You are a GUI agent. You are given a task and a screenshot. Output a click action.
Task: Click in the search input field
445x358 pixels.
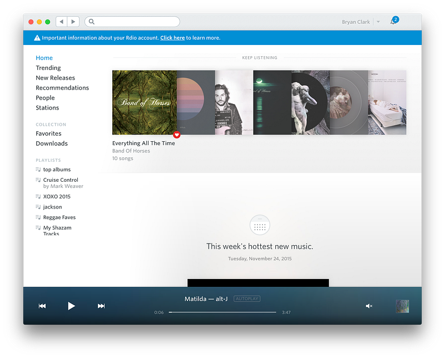coord(132,22)
